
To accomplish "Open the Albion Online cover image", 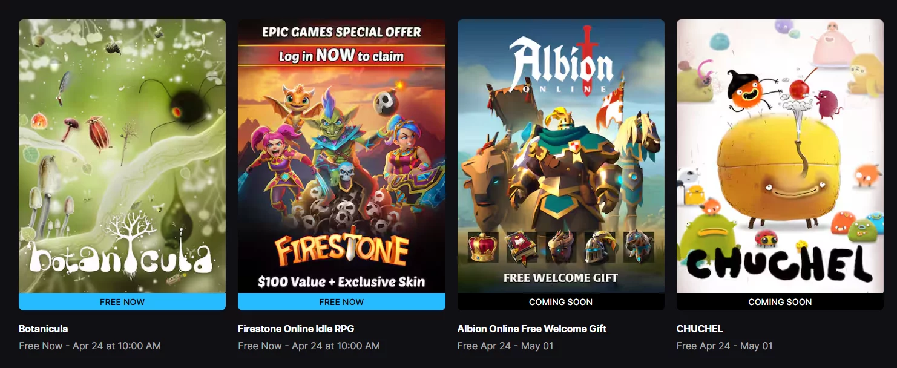I will [x=560, y=156].
